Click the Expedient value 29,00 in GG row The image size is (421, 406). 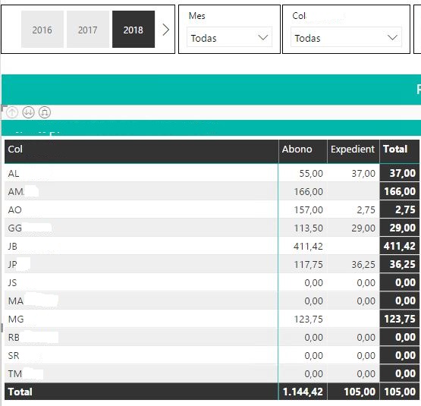pyautogui.click(x=363, y=228)
